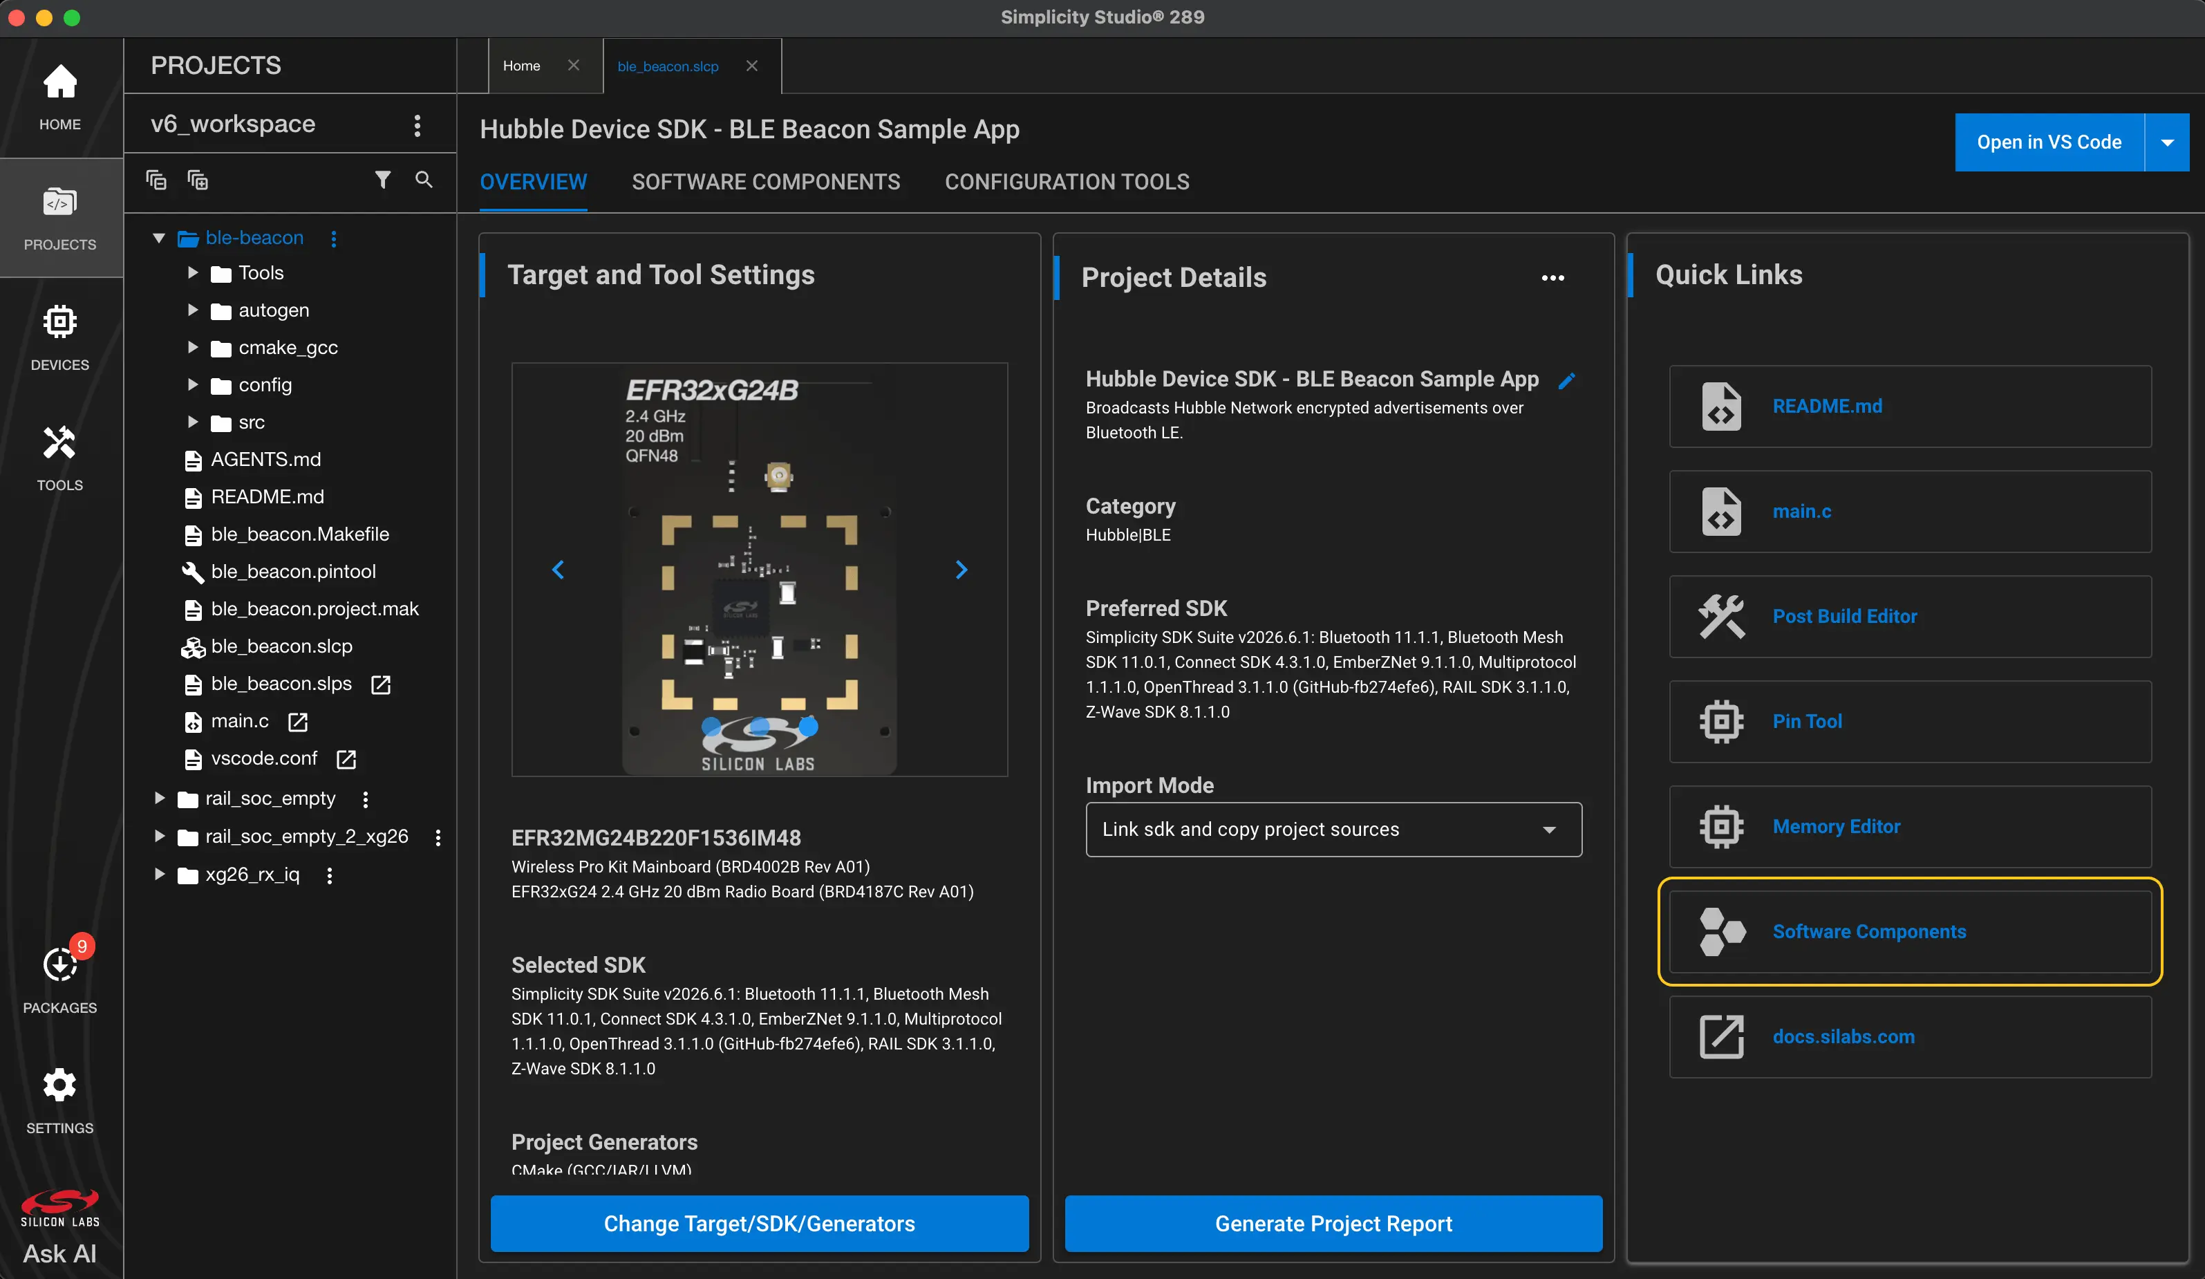
Task: Collapse the ble-beacon project tree
Action: click(x=158, y=238)
